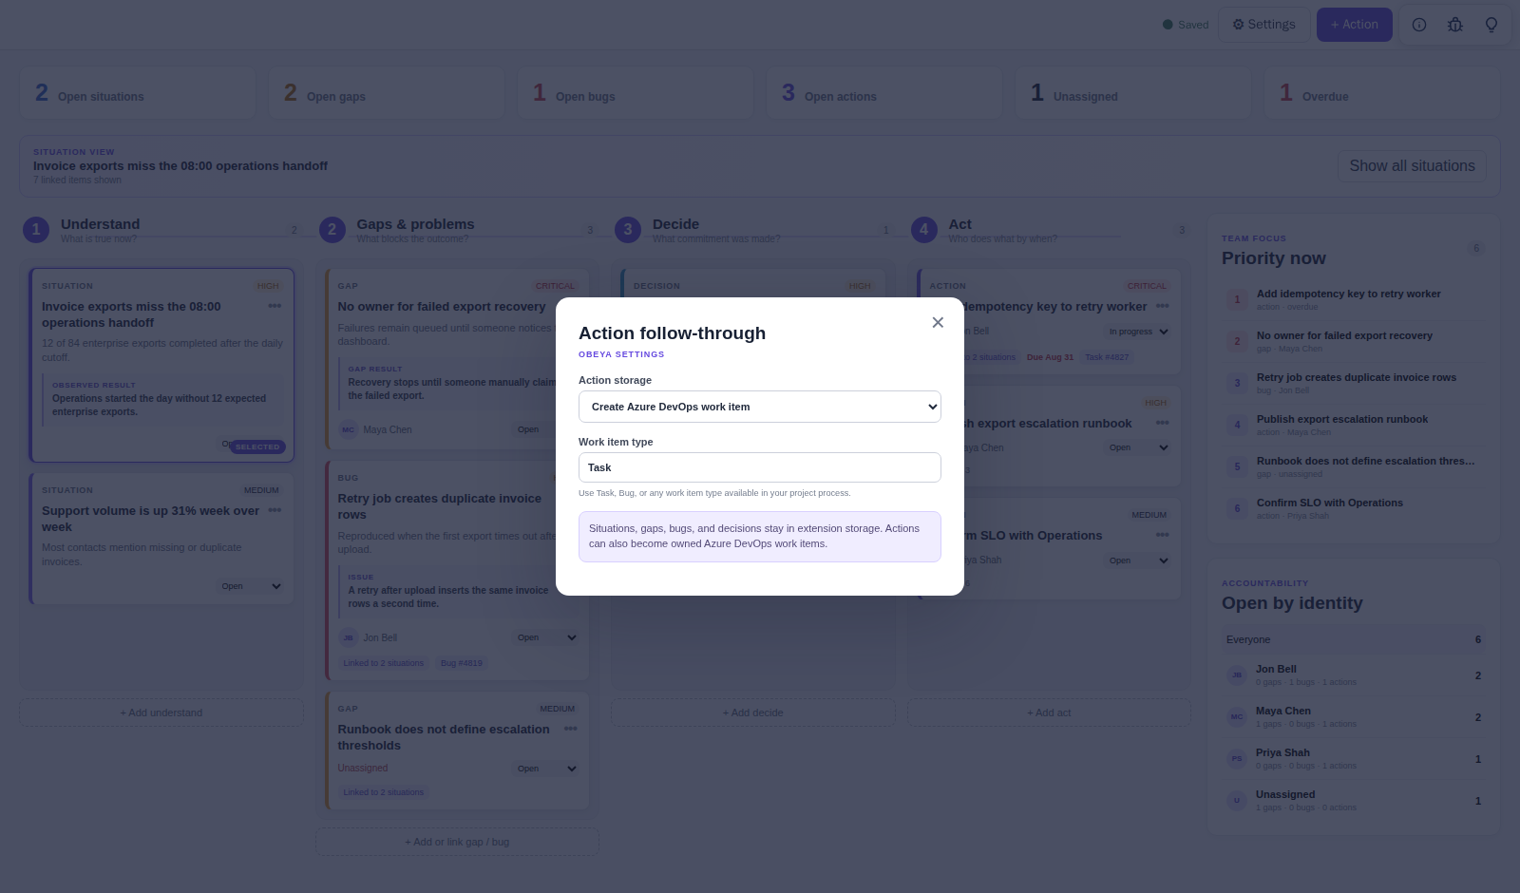Click the Work item type field

point(760,467)
